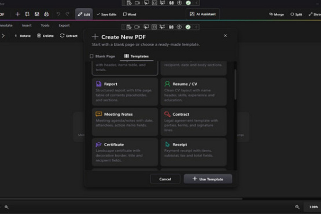
Task: Click the large plus icon beside Create New PDF
Action: (95, 37)
